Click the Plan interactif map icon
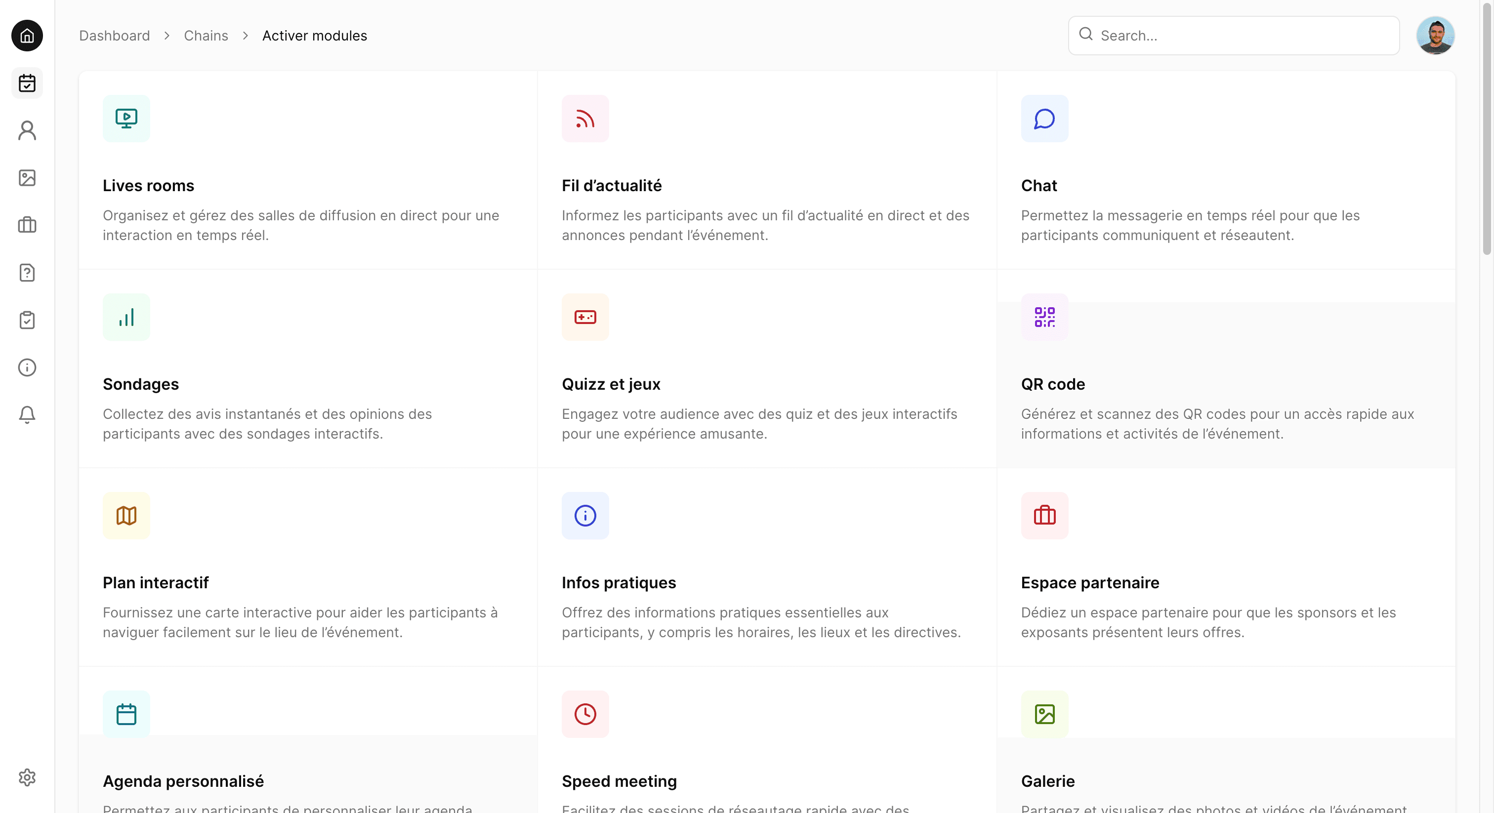Image resolution: width=1494 pixels, height=813 pixels. 126,516
